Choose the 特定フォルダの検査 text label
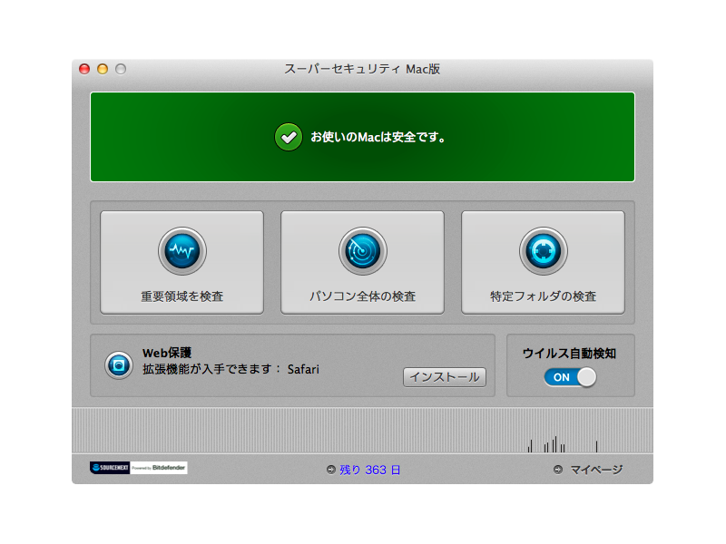Viewport: 726px width, 544px height. (x=543, y=296)
